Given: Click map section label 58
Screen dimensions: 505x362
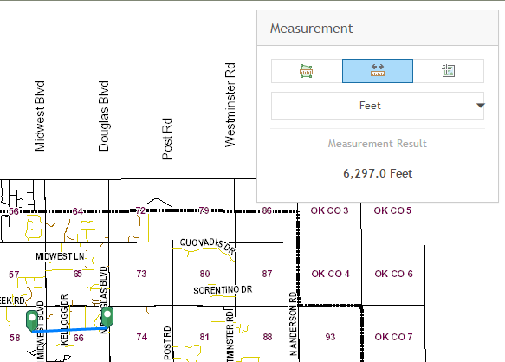Looking at the screenshot, I should (x=15, y=338).
